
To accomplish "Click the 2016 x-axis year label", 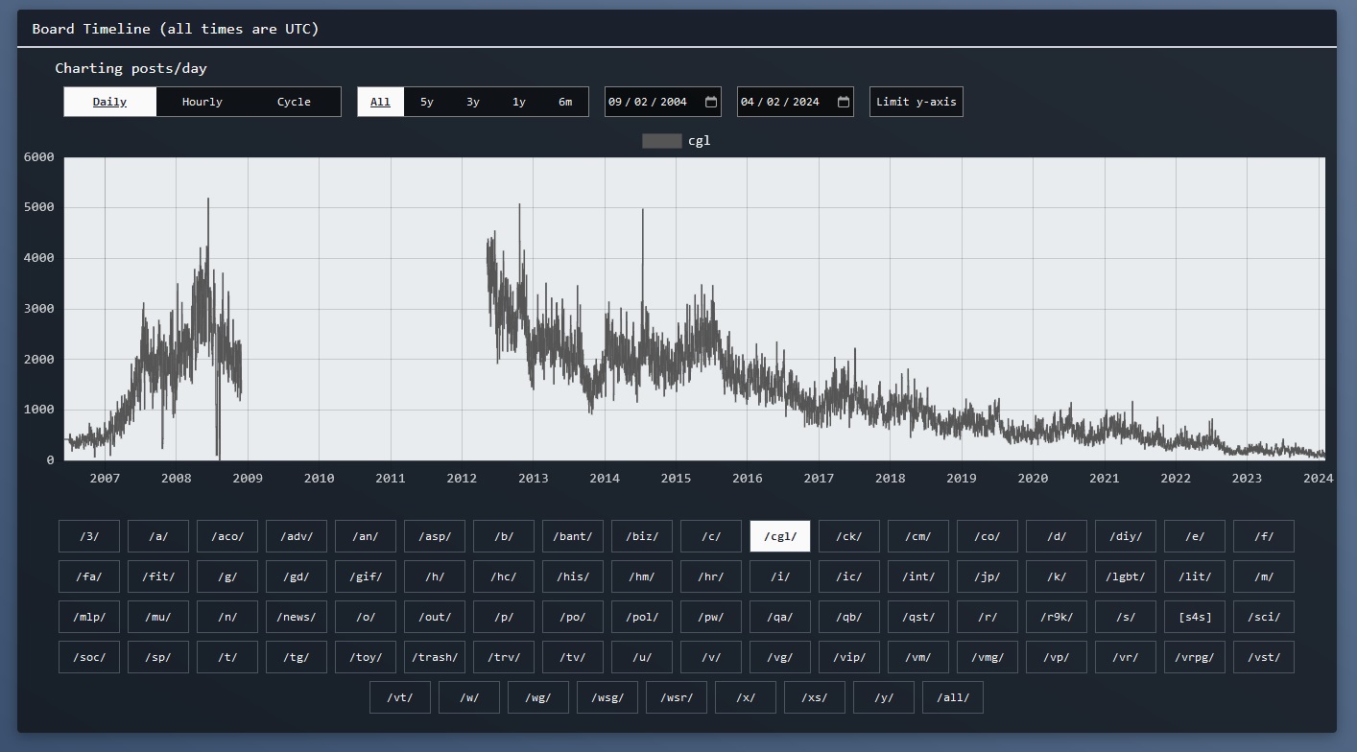I will coord(747,478).
